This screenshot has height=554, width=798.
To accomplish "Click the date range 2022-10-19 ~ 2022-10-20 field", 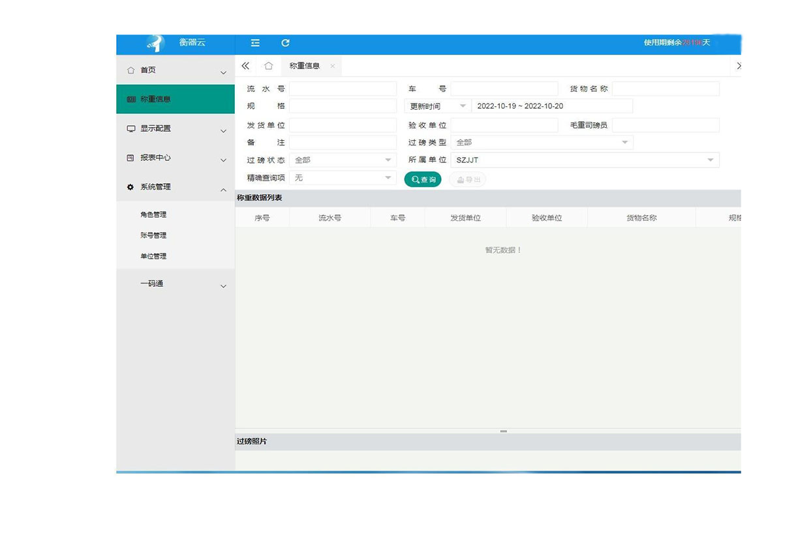I will tap(552, 106).
